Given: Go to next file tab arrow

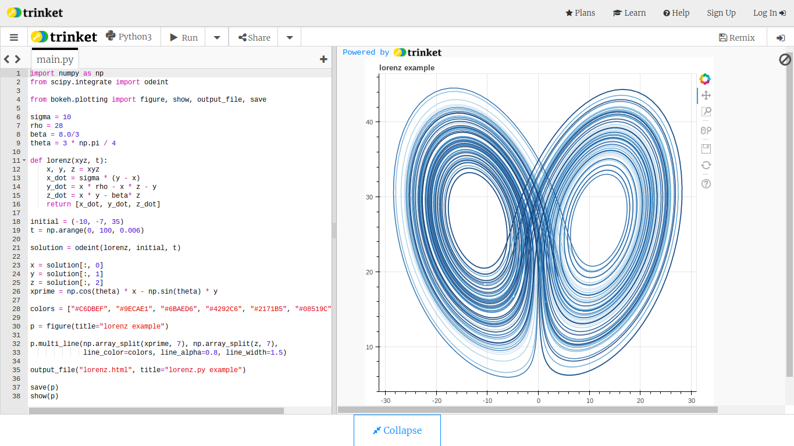Looking at the screenshot, I should [17, 59].
